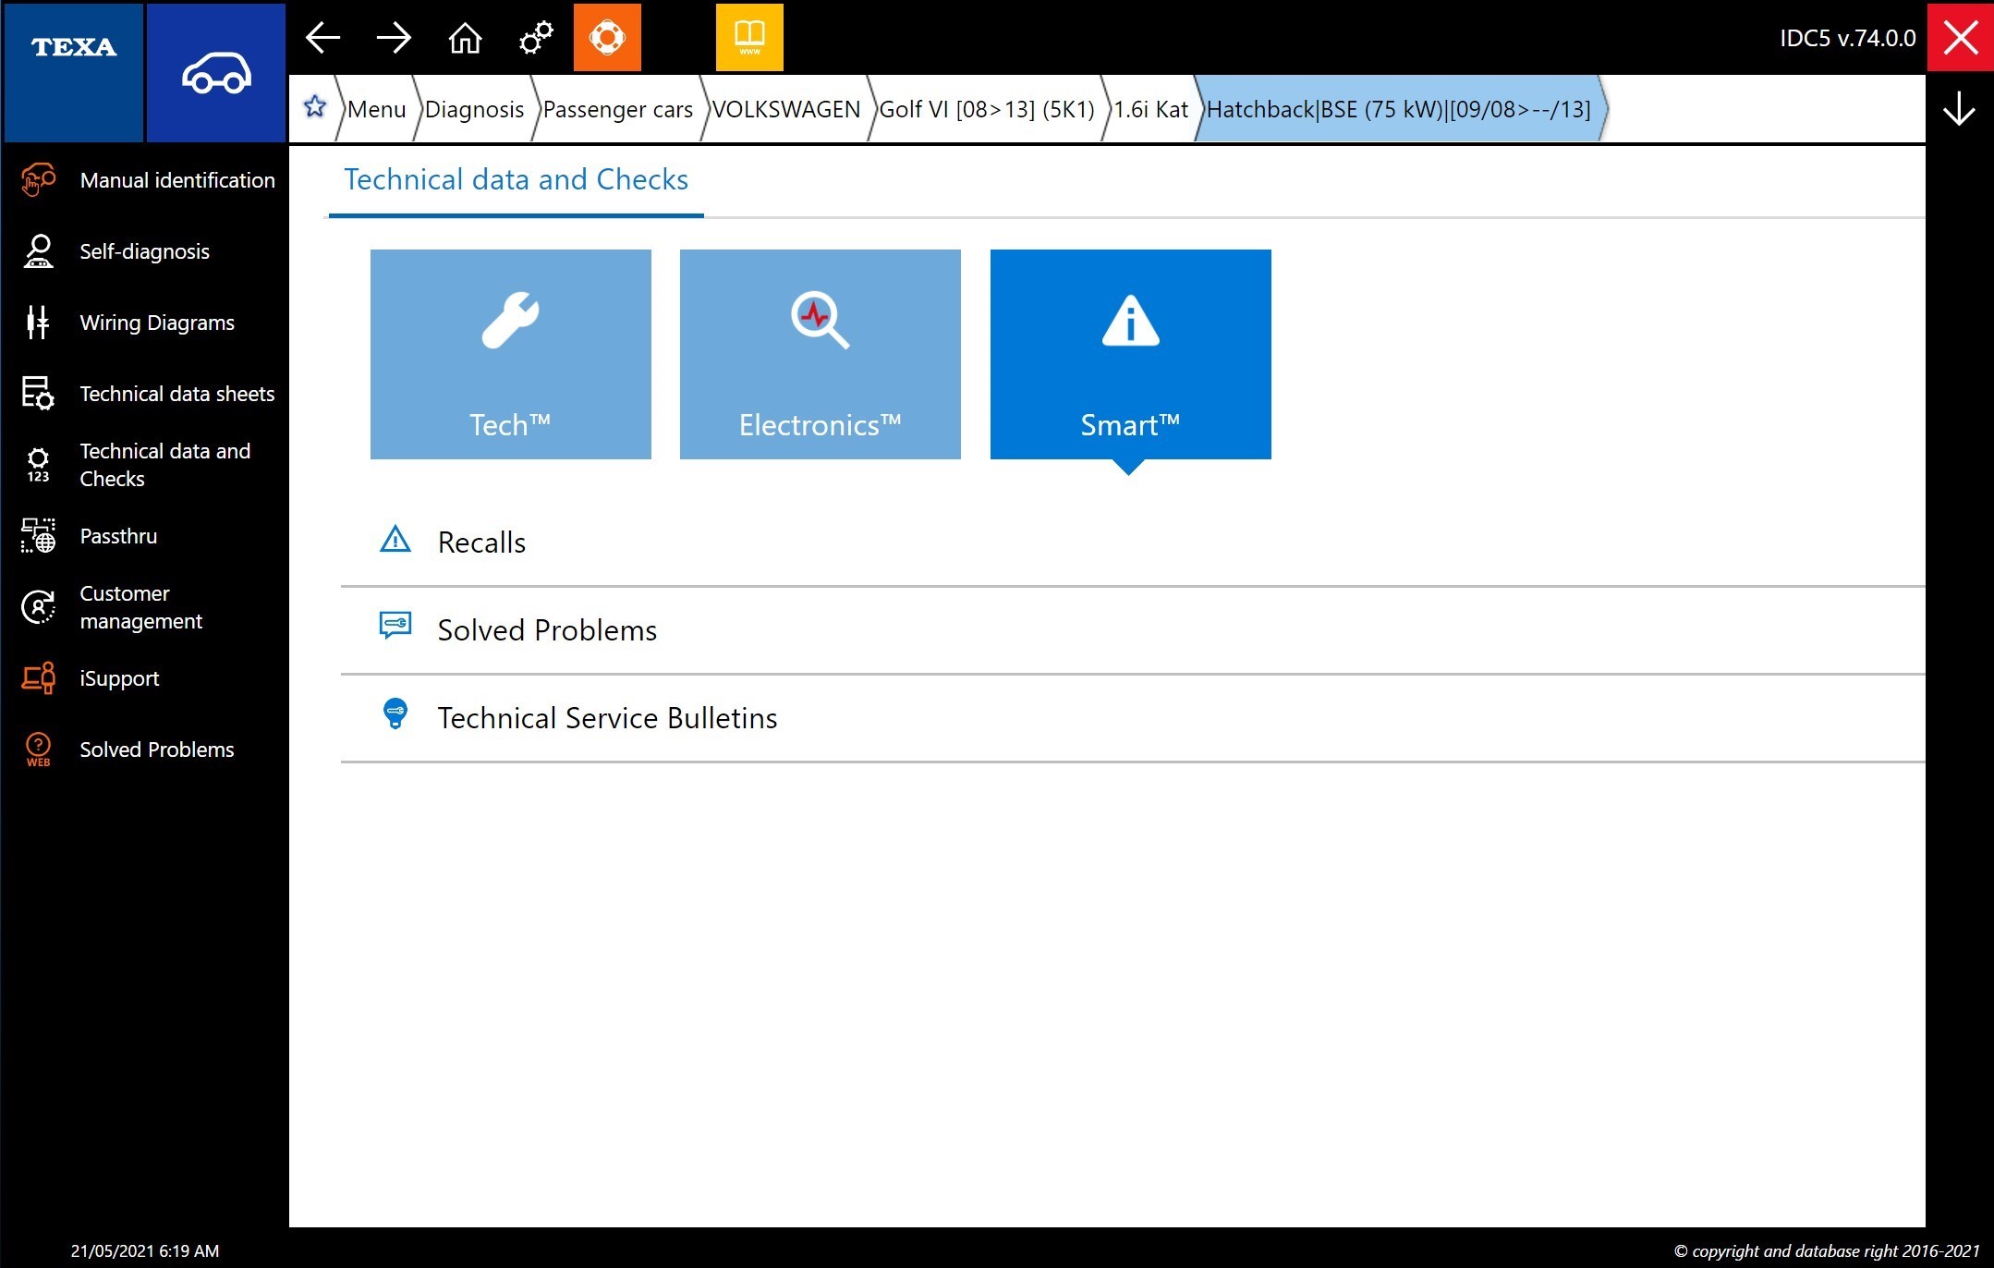1994x1268 pixels.
Task: Click the orange lifebuoy support icon
Action: [607, 37]
